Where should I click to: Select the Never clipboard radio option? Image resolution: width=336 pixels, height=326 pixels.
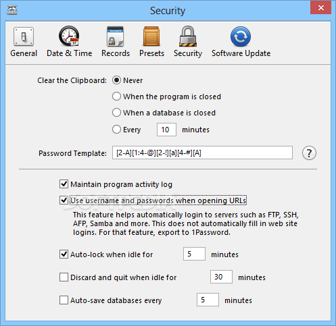[x=116, y=80]
